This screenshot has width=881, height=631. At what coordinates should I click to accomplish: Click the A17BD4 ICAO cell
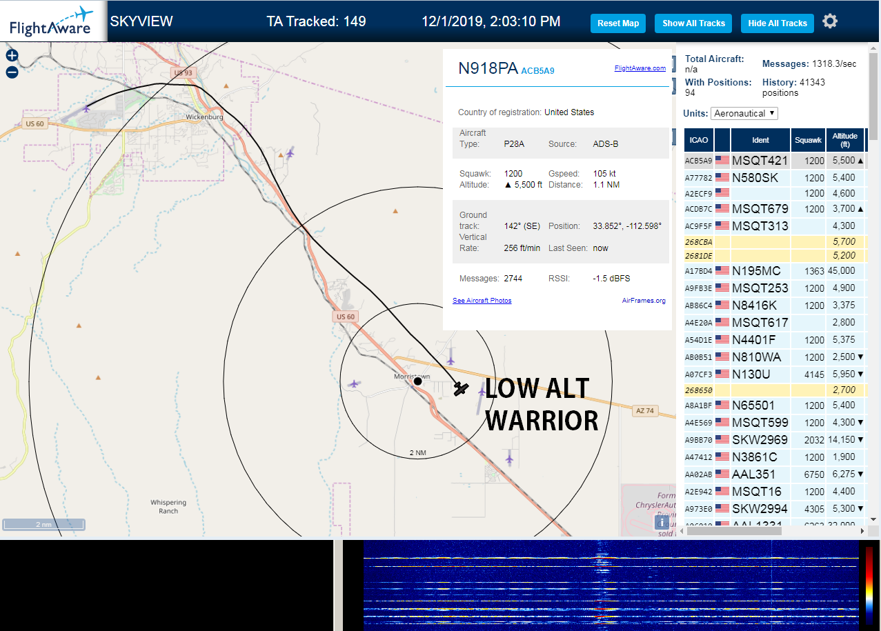698,271
